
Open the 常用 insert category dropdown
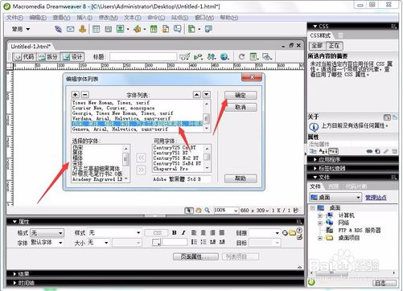21,29
